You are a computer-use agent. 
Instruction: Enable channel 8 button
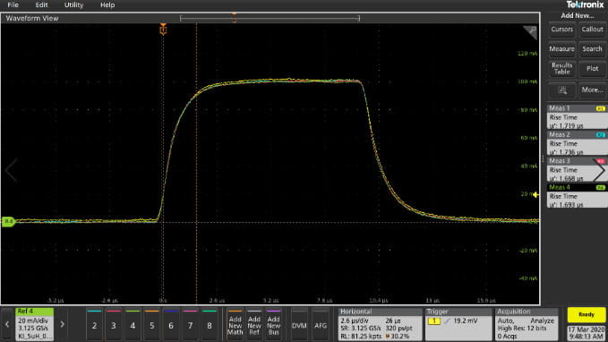coord(210,325)
